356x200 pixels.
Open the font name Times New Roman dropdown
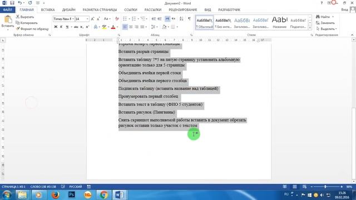(x=73, y=19)
